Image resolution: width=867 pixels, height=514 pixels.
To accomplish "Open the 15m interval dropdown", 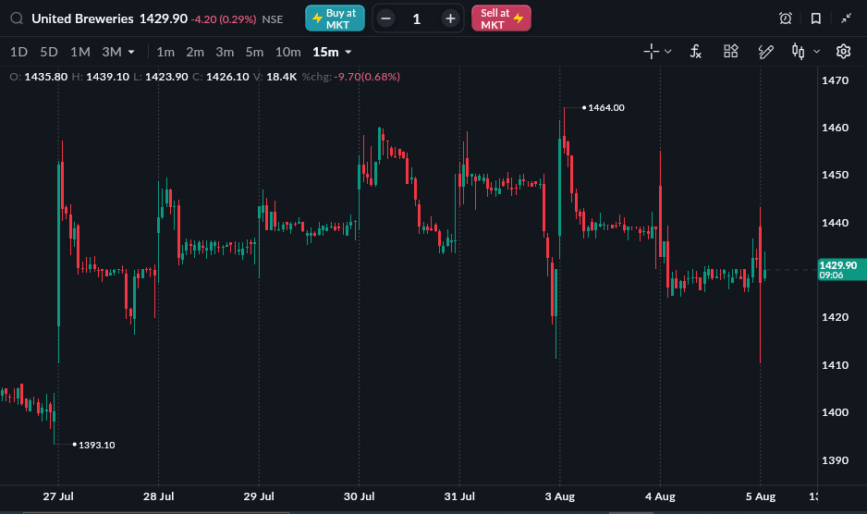I will (332, 52).
